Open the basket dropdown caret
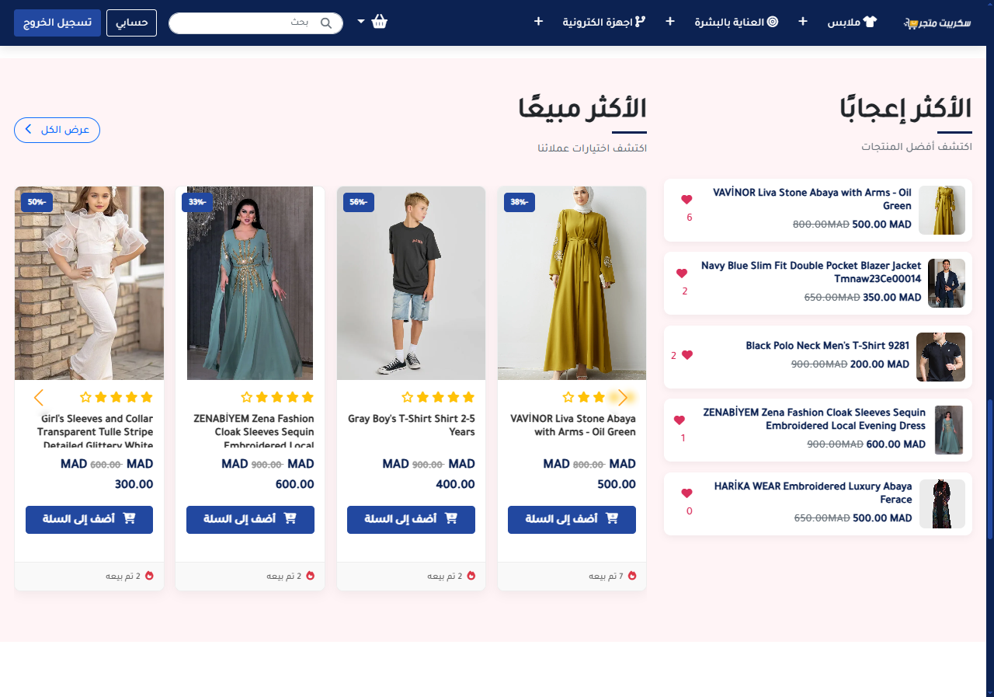 pos(361,22)
